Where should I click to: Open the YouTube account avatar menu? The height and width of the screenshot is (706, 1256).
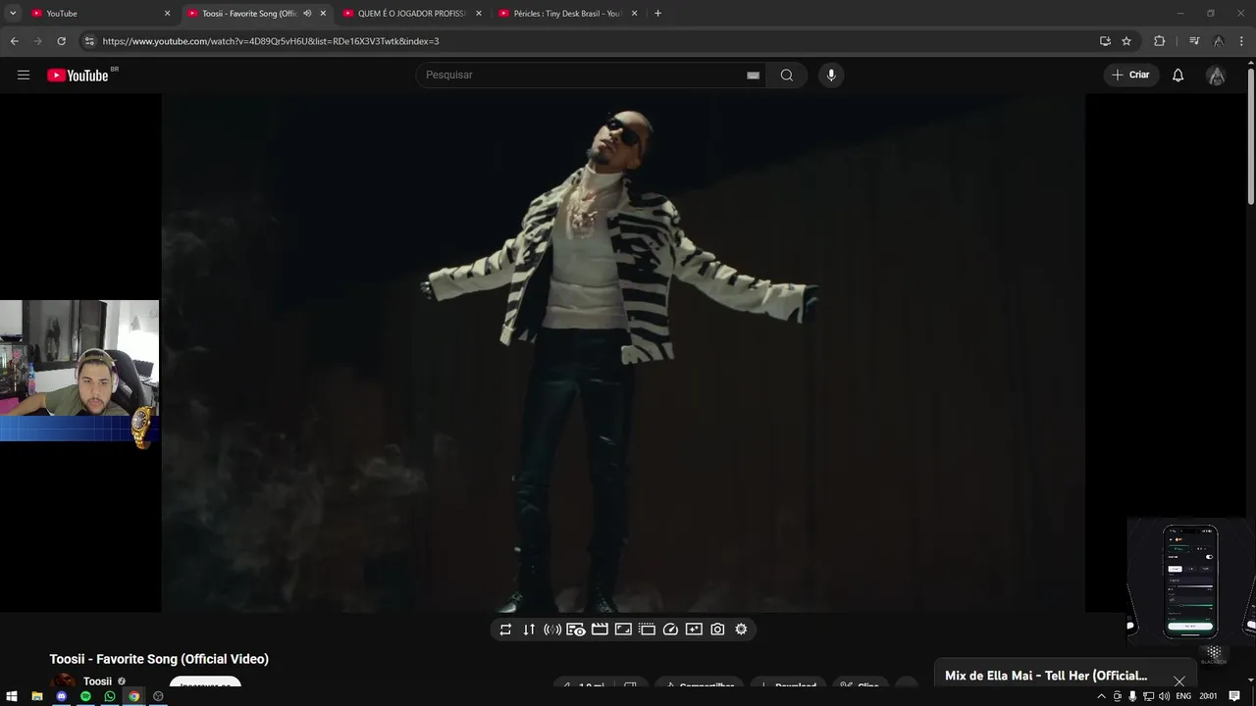coord(1217,76)
